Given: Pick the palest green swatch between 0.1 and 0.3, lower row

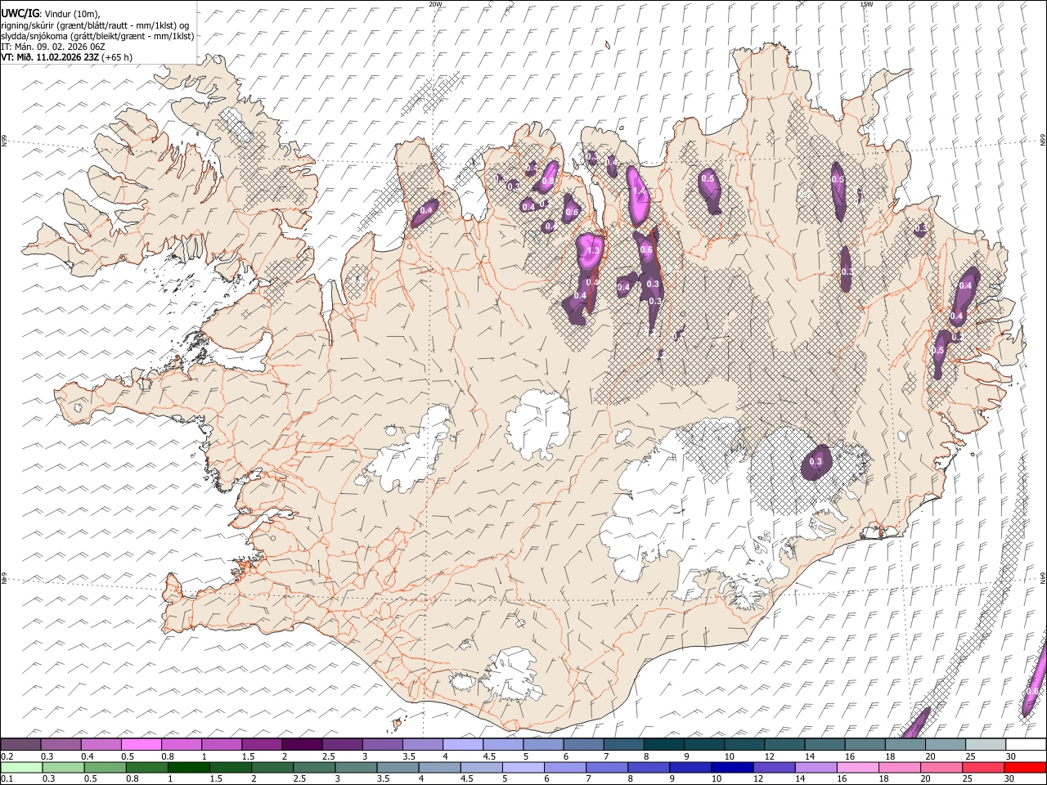Looking at the screenshot, I should click(21, 768).
